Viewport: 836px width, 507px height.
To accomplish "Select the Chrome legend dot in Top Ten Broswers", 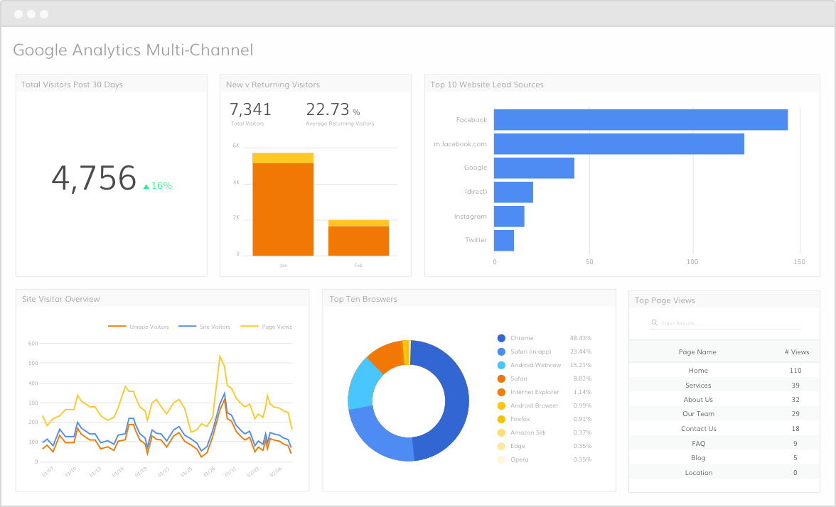I will tap(501, 338).
